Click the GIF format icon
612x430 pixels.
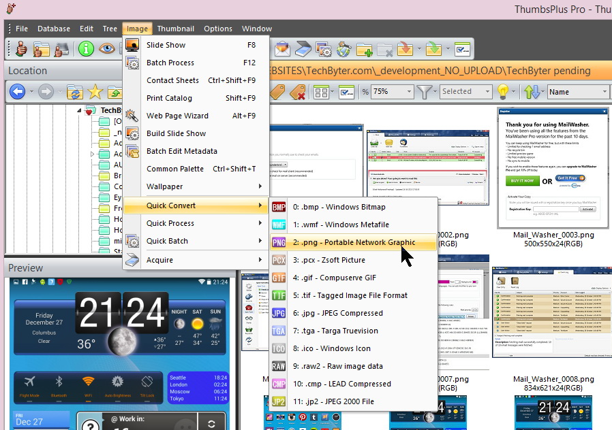click(x=279, y=278)
